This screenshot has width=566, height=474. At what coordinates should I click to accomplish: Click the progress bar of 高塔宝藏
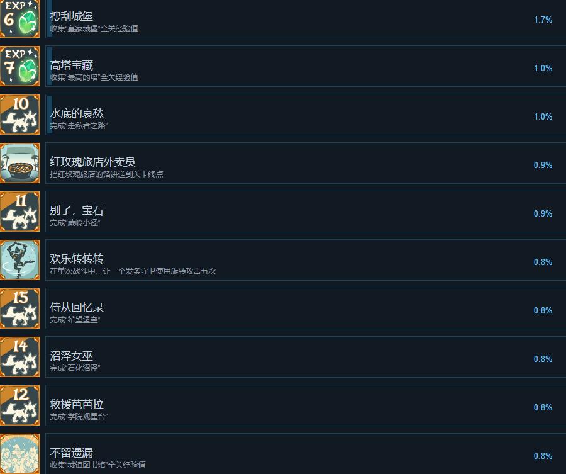point(50,66)
